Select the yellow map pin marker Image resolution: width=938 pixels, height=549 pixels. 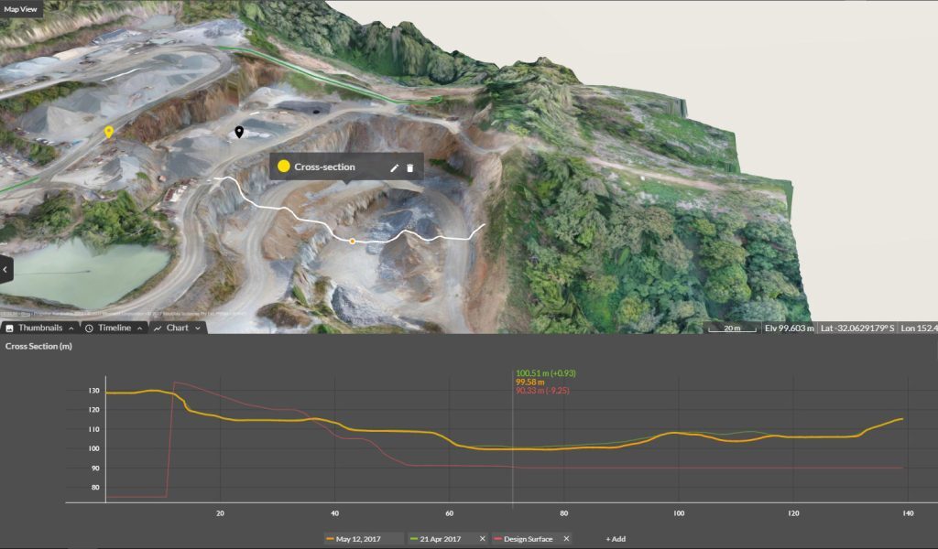(x=109, y=130)
